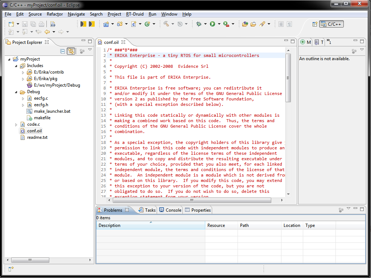Open dropdown arrow beside Build hammer
371x278 pixels.
point(173,24)
